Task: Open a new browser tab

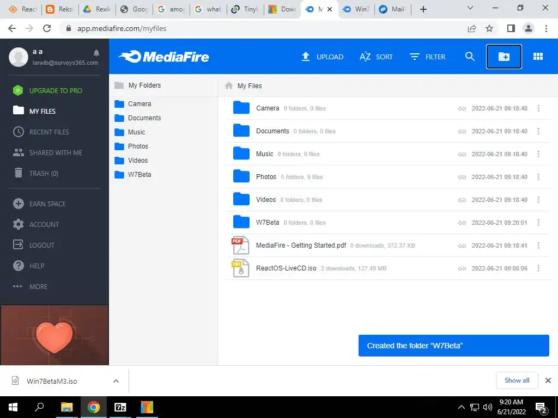Action: pyautogui.click(x=423, y=9)
